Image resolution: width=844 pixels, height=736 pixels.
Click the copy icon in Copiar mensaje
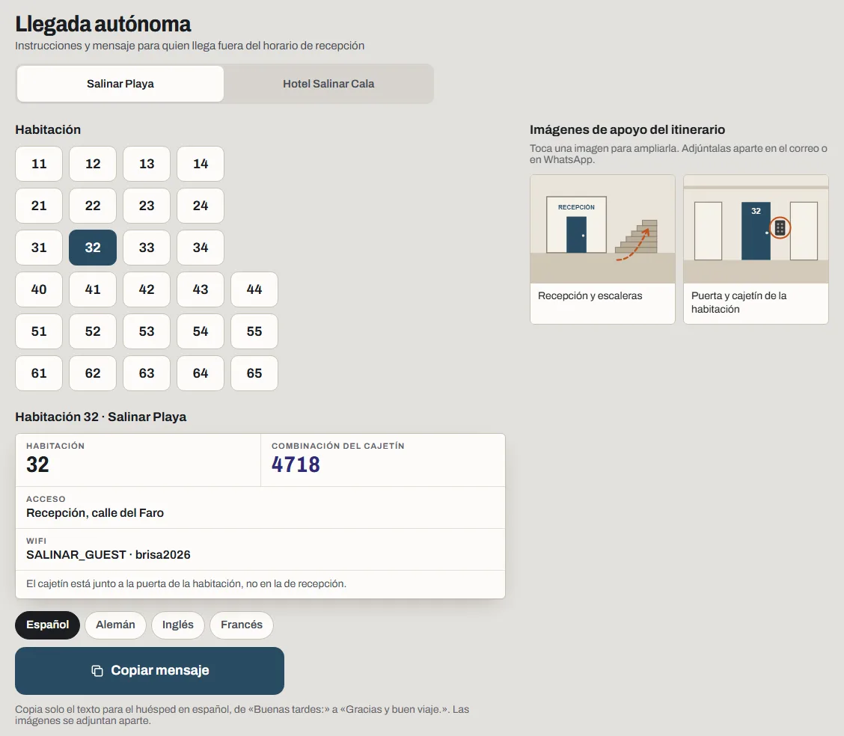pyautogui.click(x=97, y=671)
